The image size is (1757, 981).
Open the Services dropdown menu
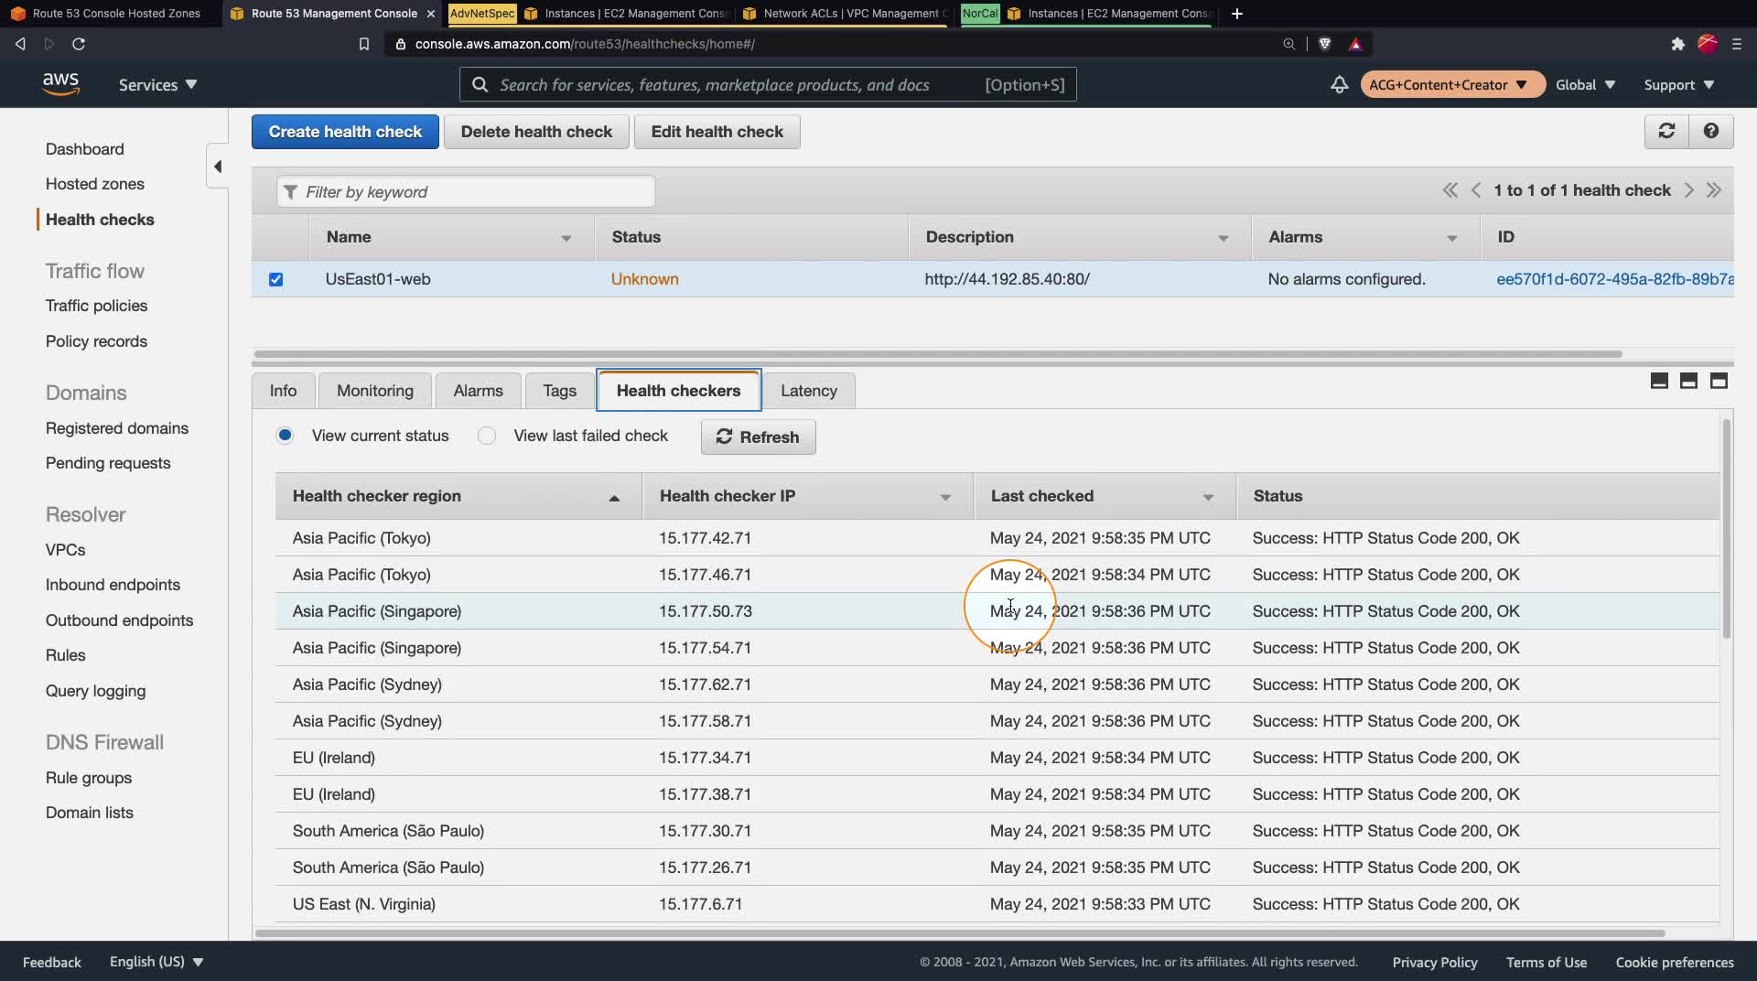point(157,84)
